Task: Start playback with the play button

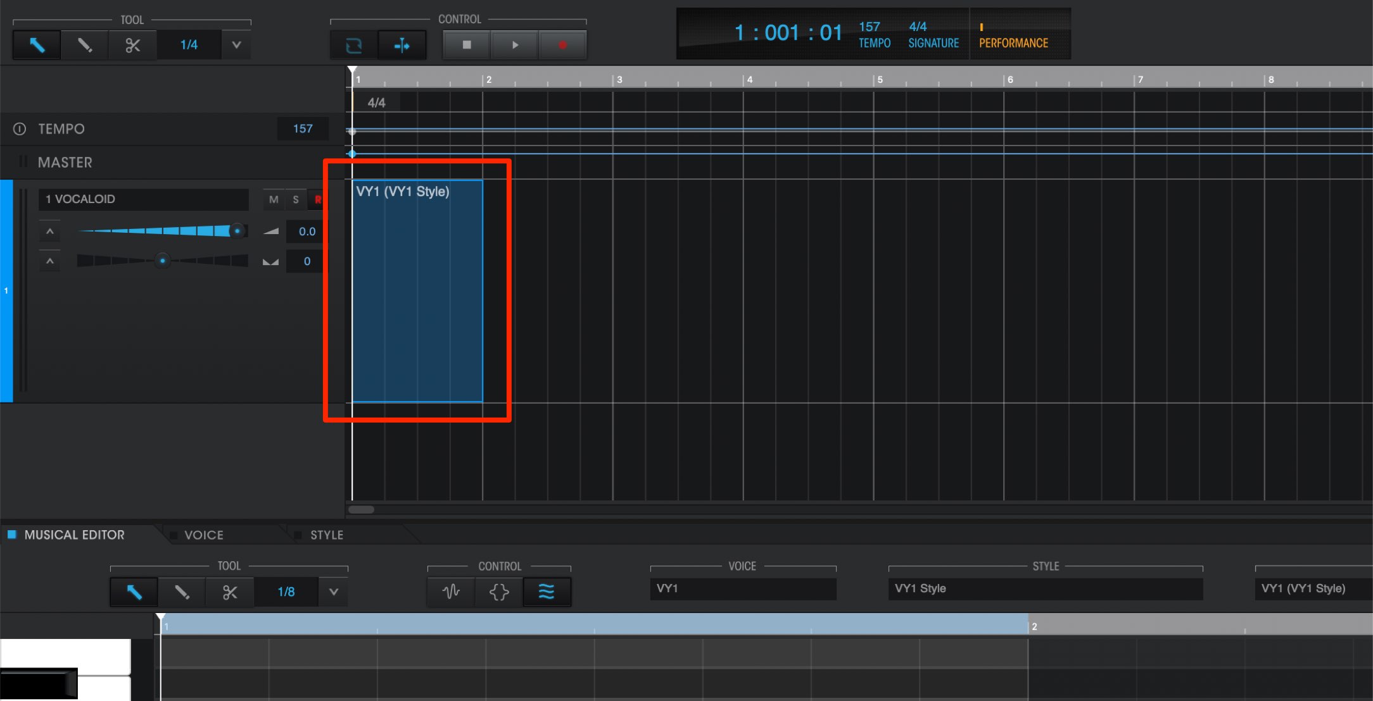Action: (x=515, y=45)
